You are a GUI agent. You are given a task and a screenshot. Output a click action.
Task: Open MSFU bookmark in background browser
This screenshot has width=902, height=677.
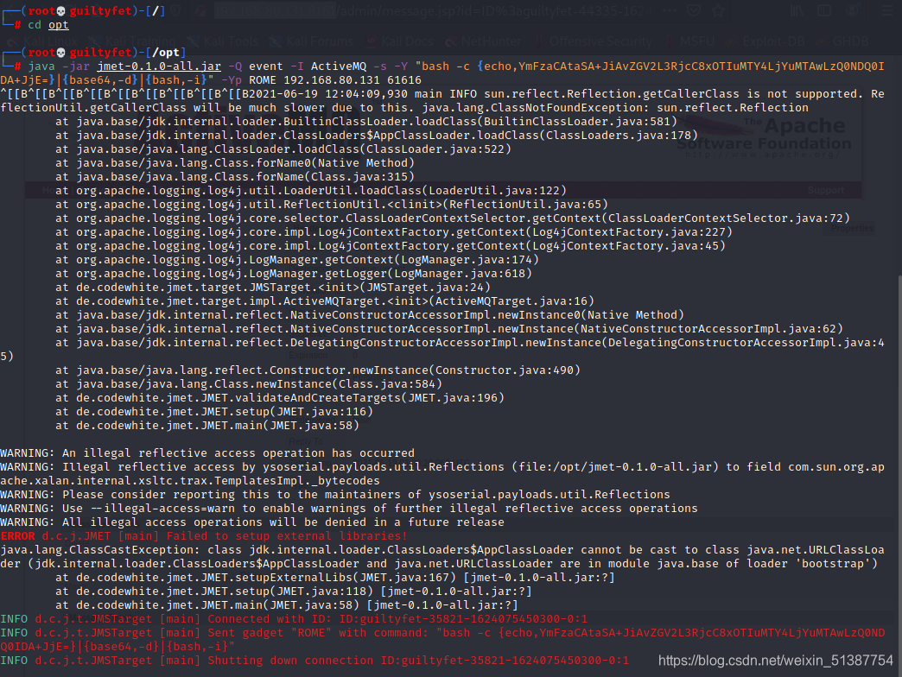click(x=689, y=41)
